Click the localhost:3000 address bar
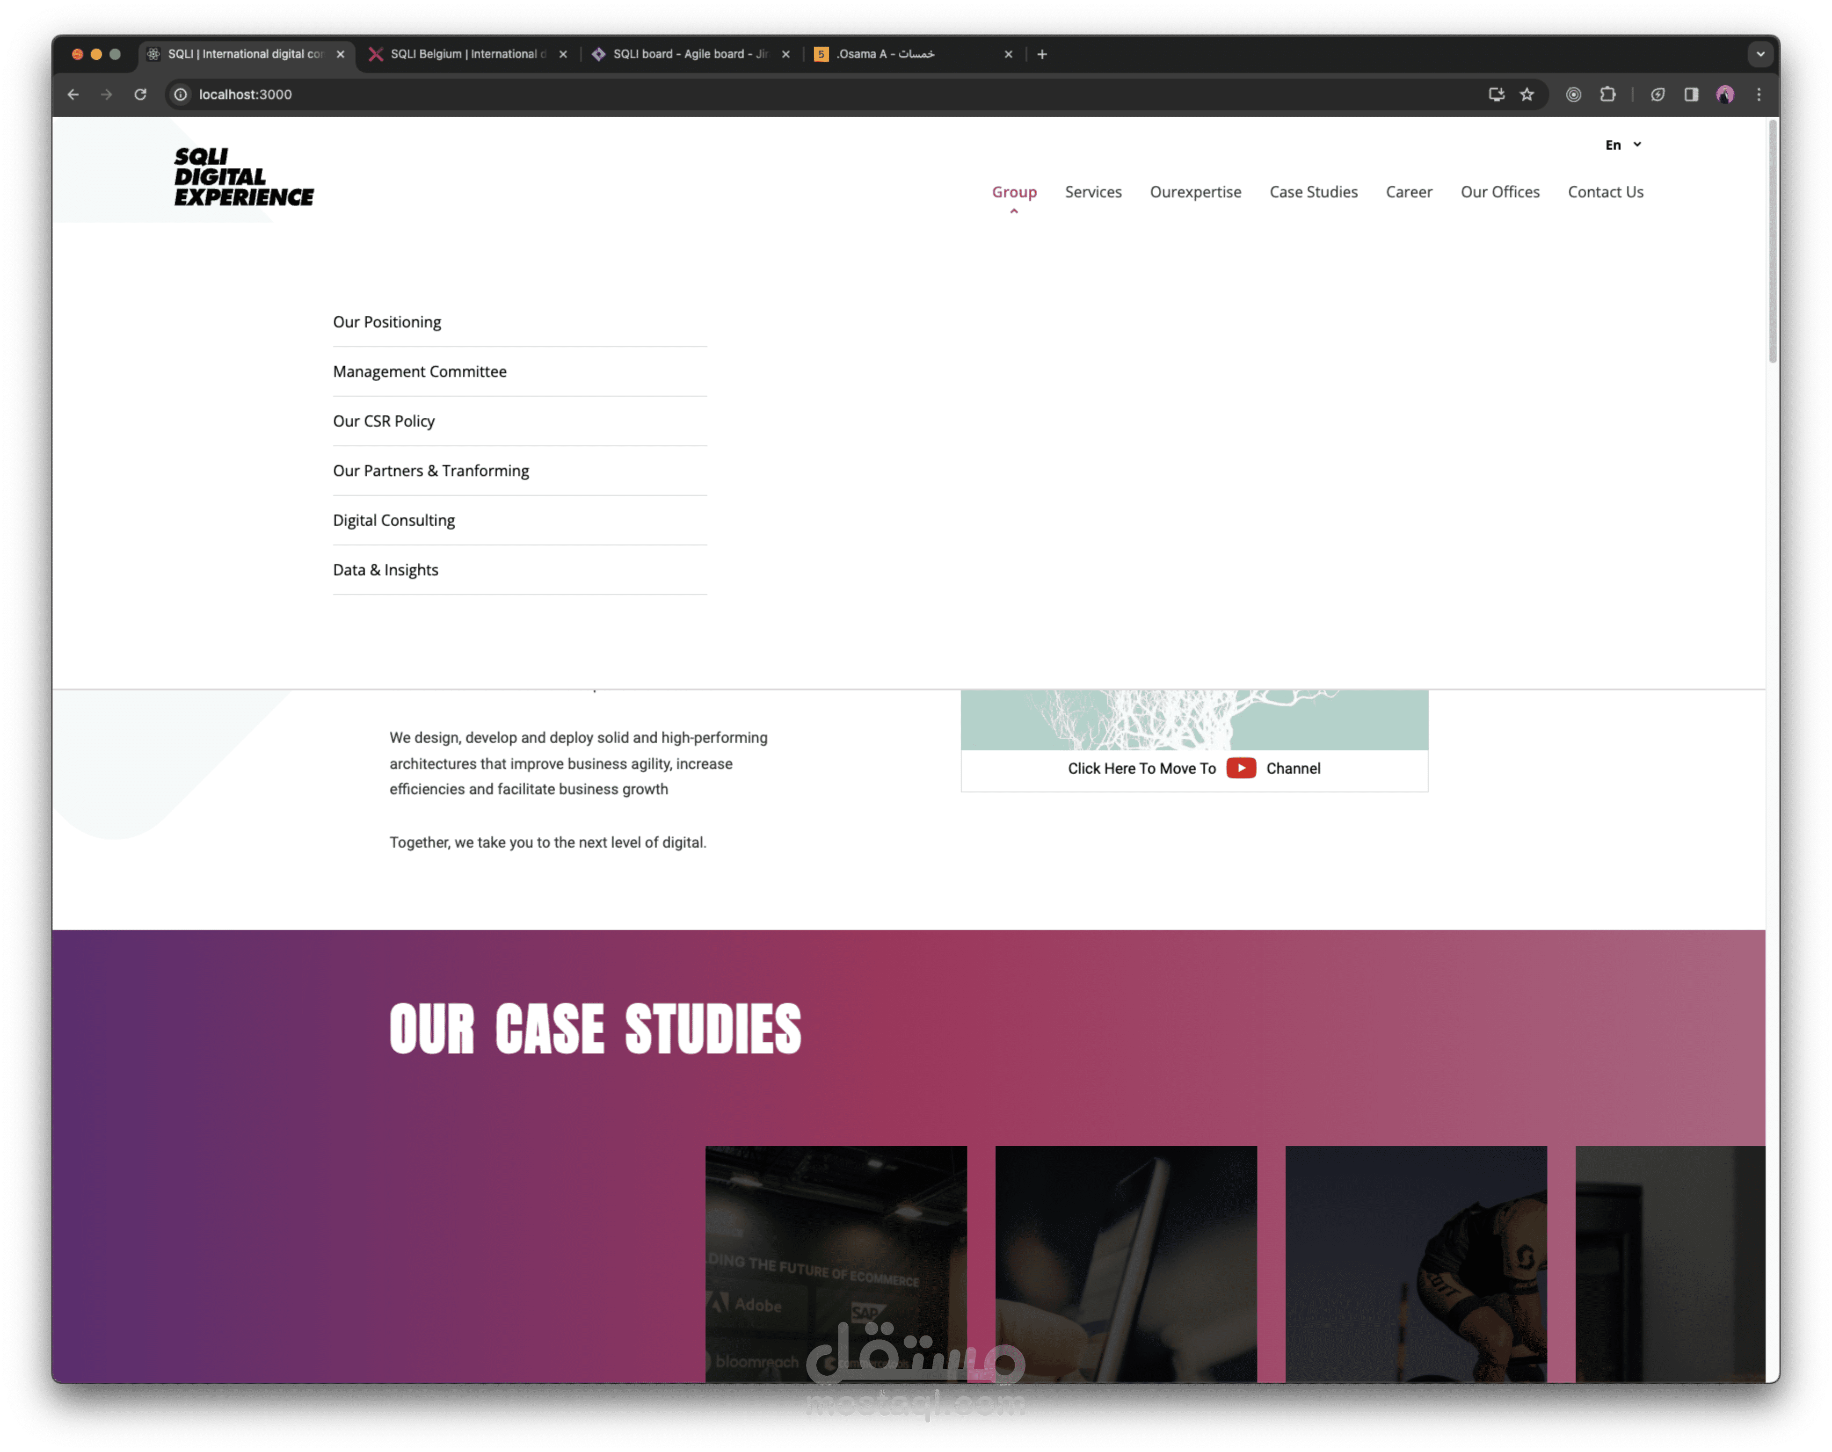Screen dimensions: 1832x1452 245,94
